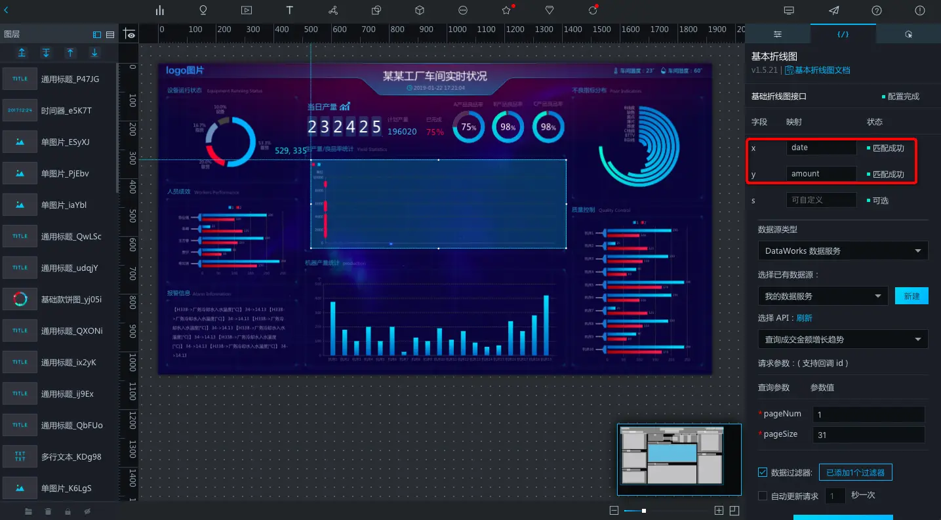Zoom out canvas with minus icon
941x520 pixels.
click(x=614, y=510)
